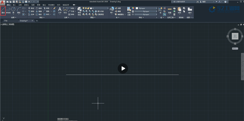
Task: Choose the Rotate (旋转) tool
Action: [x=39, y=8]
